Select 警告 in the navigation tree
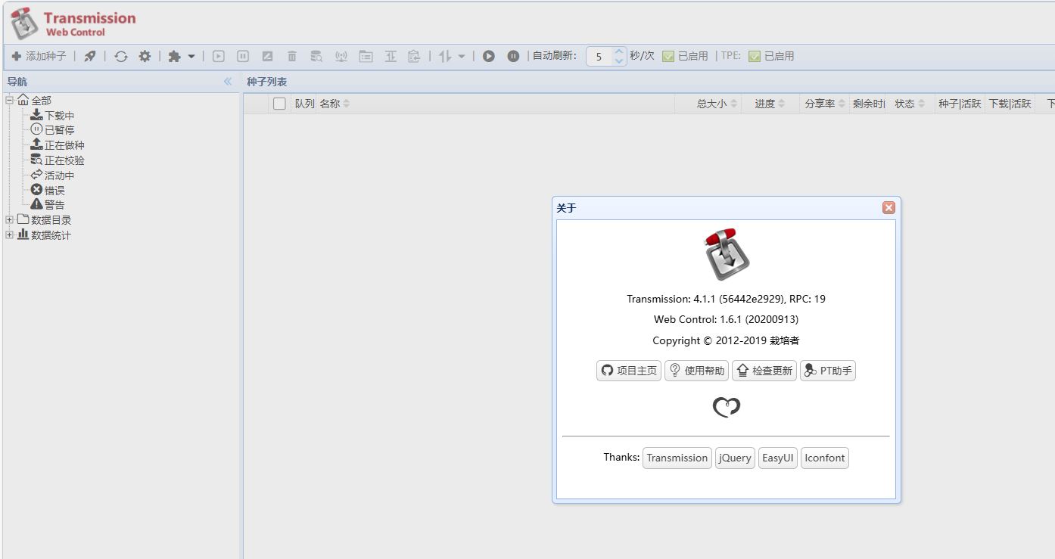This screenshot has height=559, width=1055. [x=54, y=205]
